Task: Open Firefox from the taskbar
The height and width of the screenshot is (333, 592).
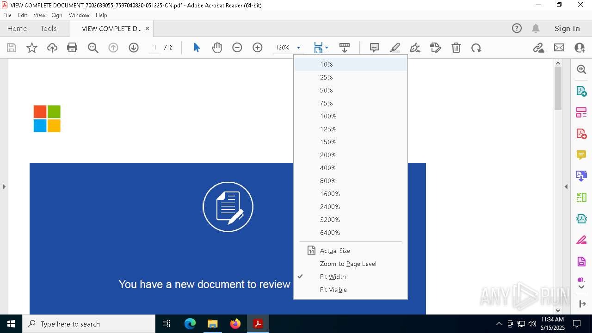Action: [235, 324]
